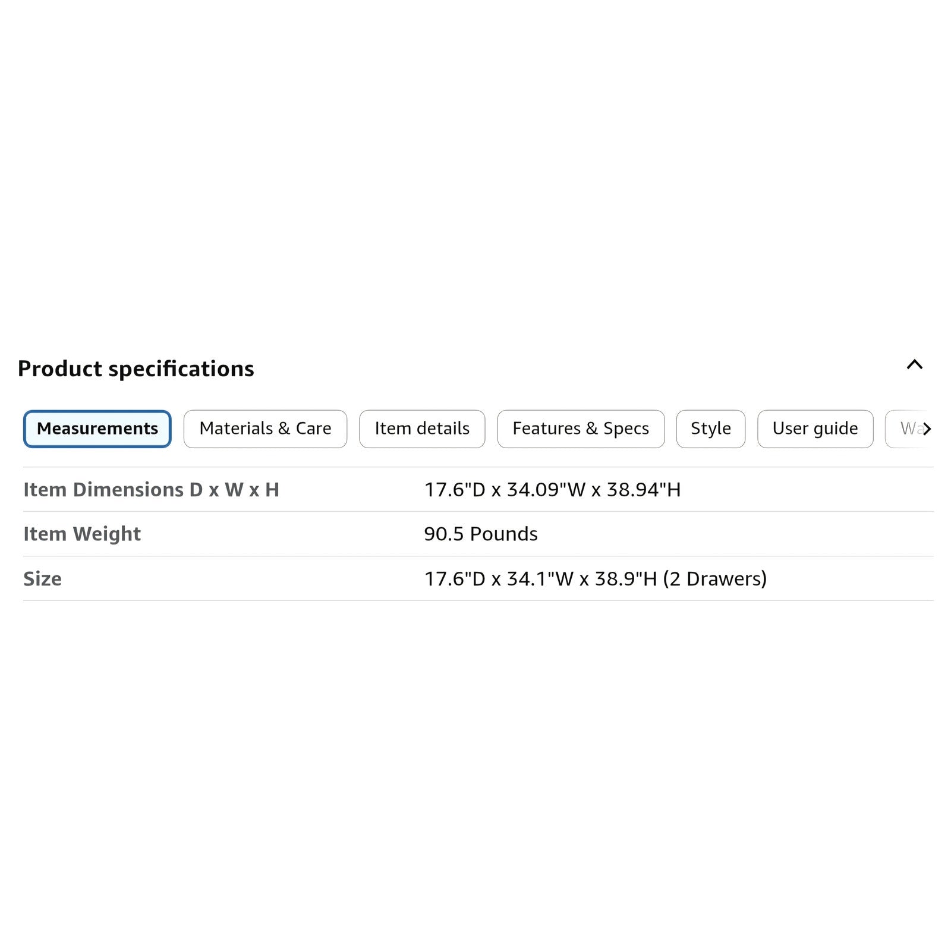Click the partially hidden Wa… tab
Screen dimensions: 951x951
click(x=907, y=429)
